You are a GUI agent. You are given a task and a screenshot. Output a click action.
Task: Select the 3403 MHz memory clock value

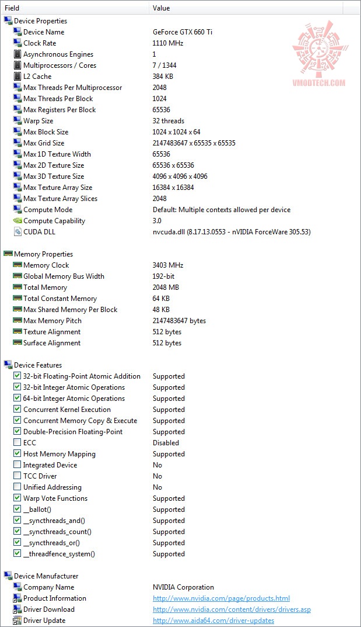coord(167,265)
